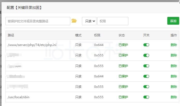This screenshot has width=180, height=106.
Task: Click 删除 in the fourth row
Action: click(174, 76)
